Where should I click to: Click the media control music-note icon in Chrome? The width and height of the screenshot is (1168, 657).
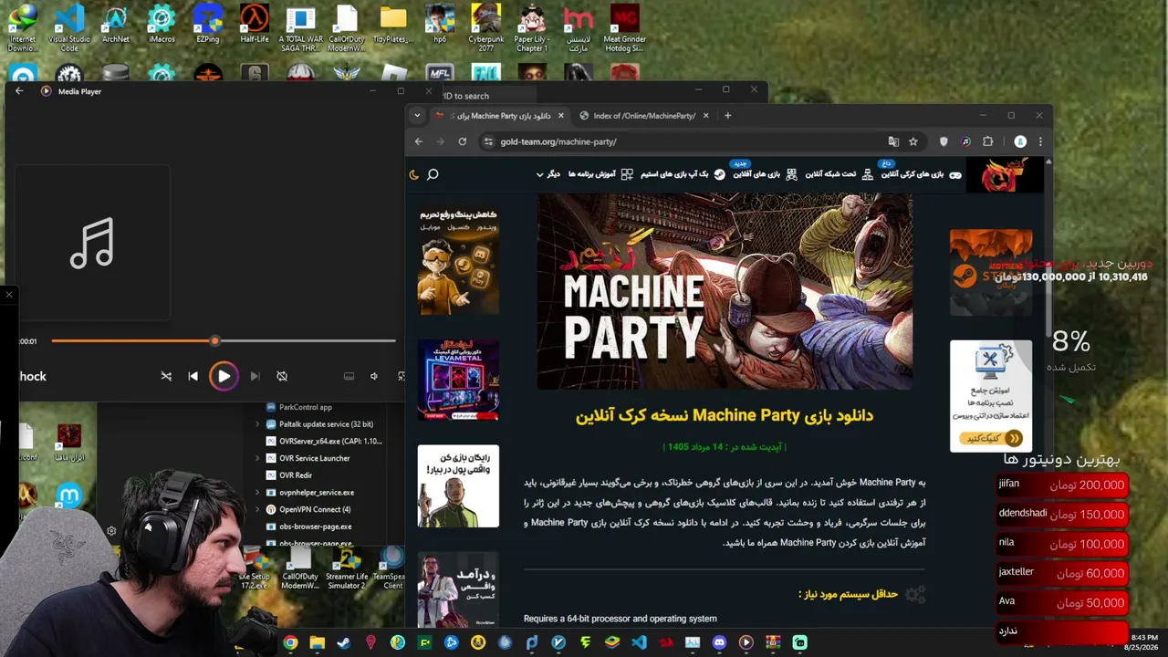click(965, 141)
